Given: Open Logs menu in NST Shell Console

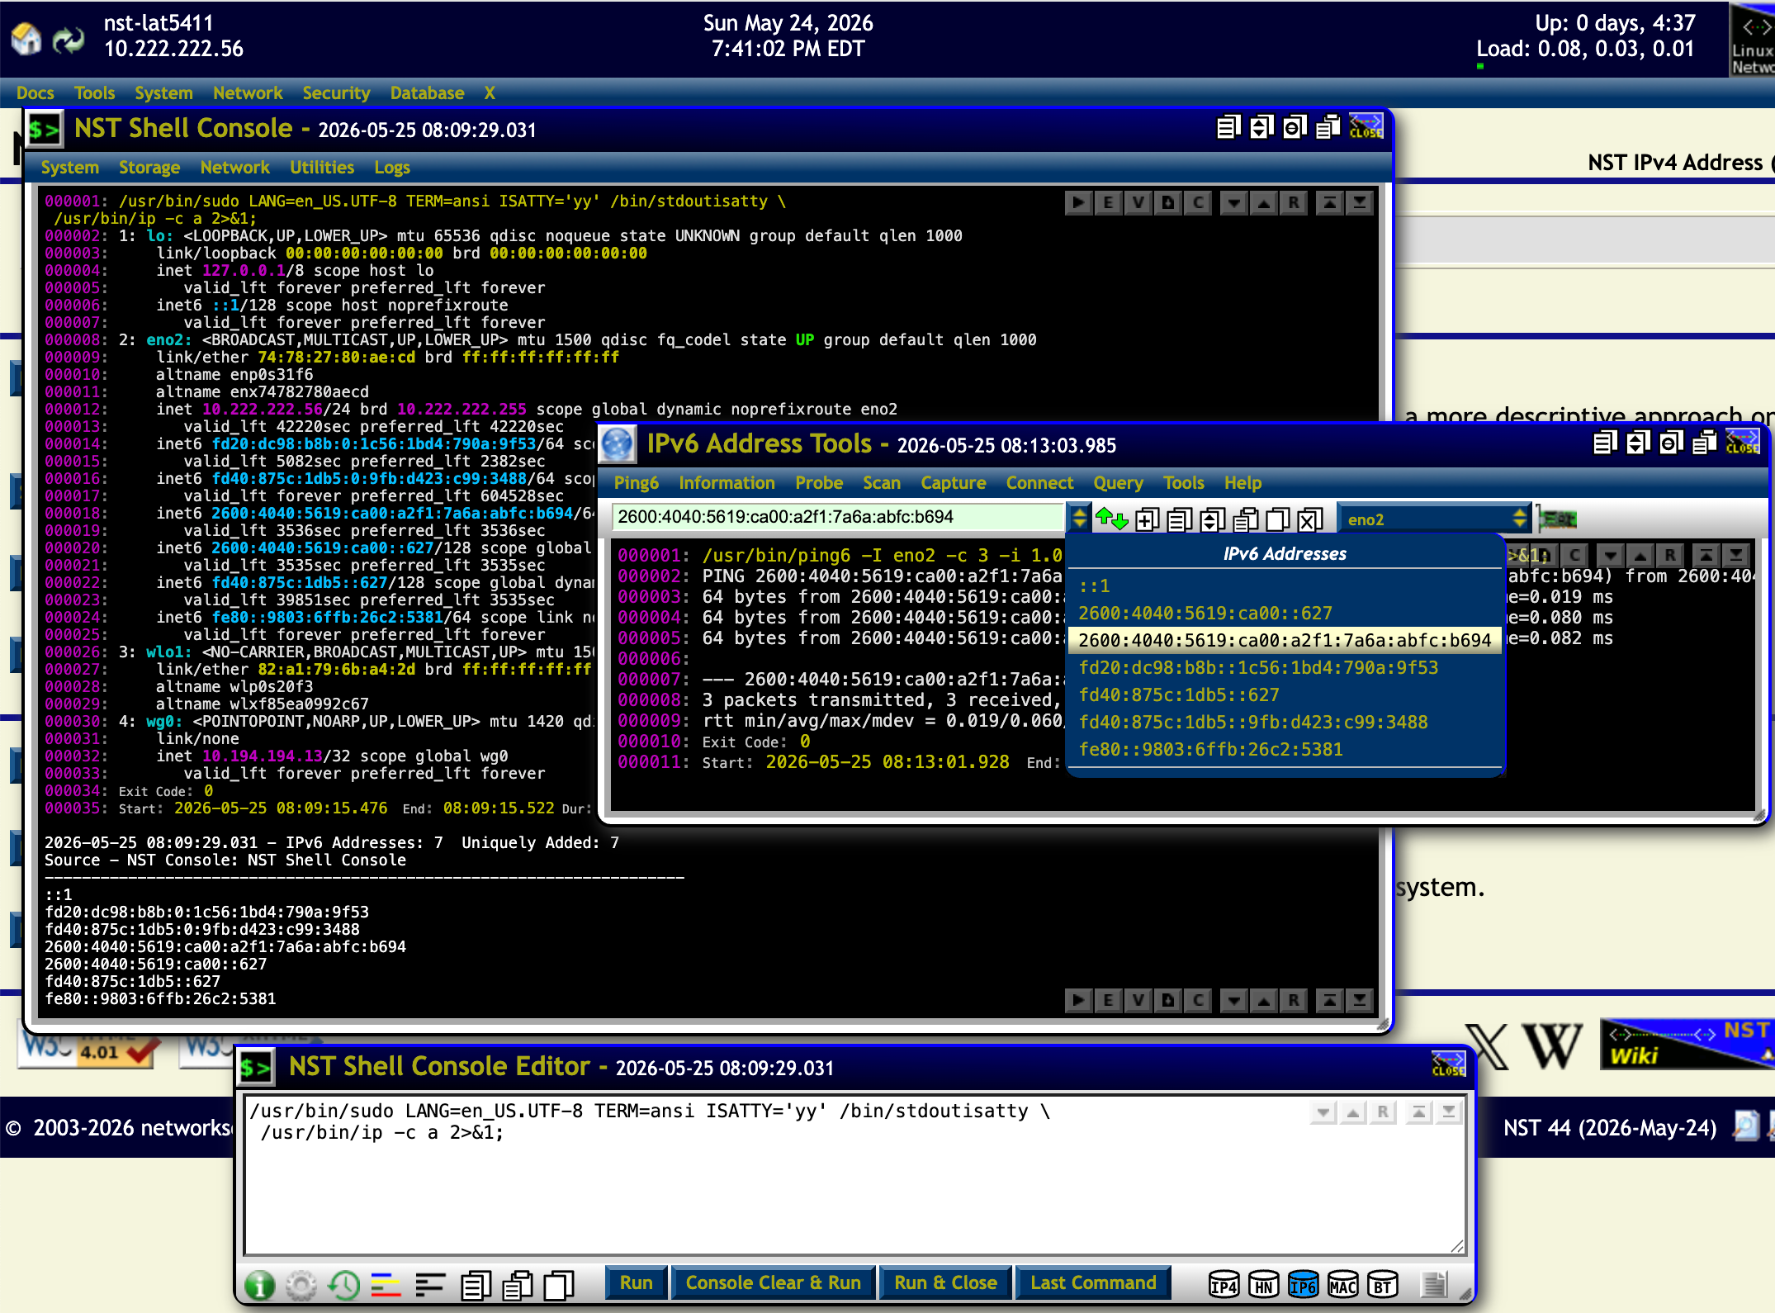Looking at the screenshot, I should (392, 168).
